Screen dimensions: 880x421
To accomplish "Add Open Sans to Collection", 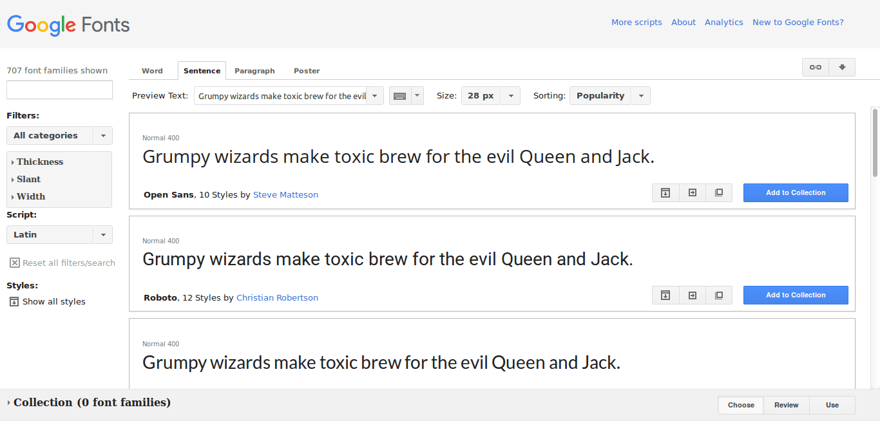I will (796, 192).
